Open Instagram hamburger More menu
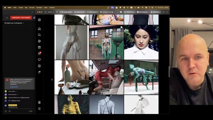 (39, 109)
